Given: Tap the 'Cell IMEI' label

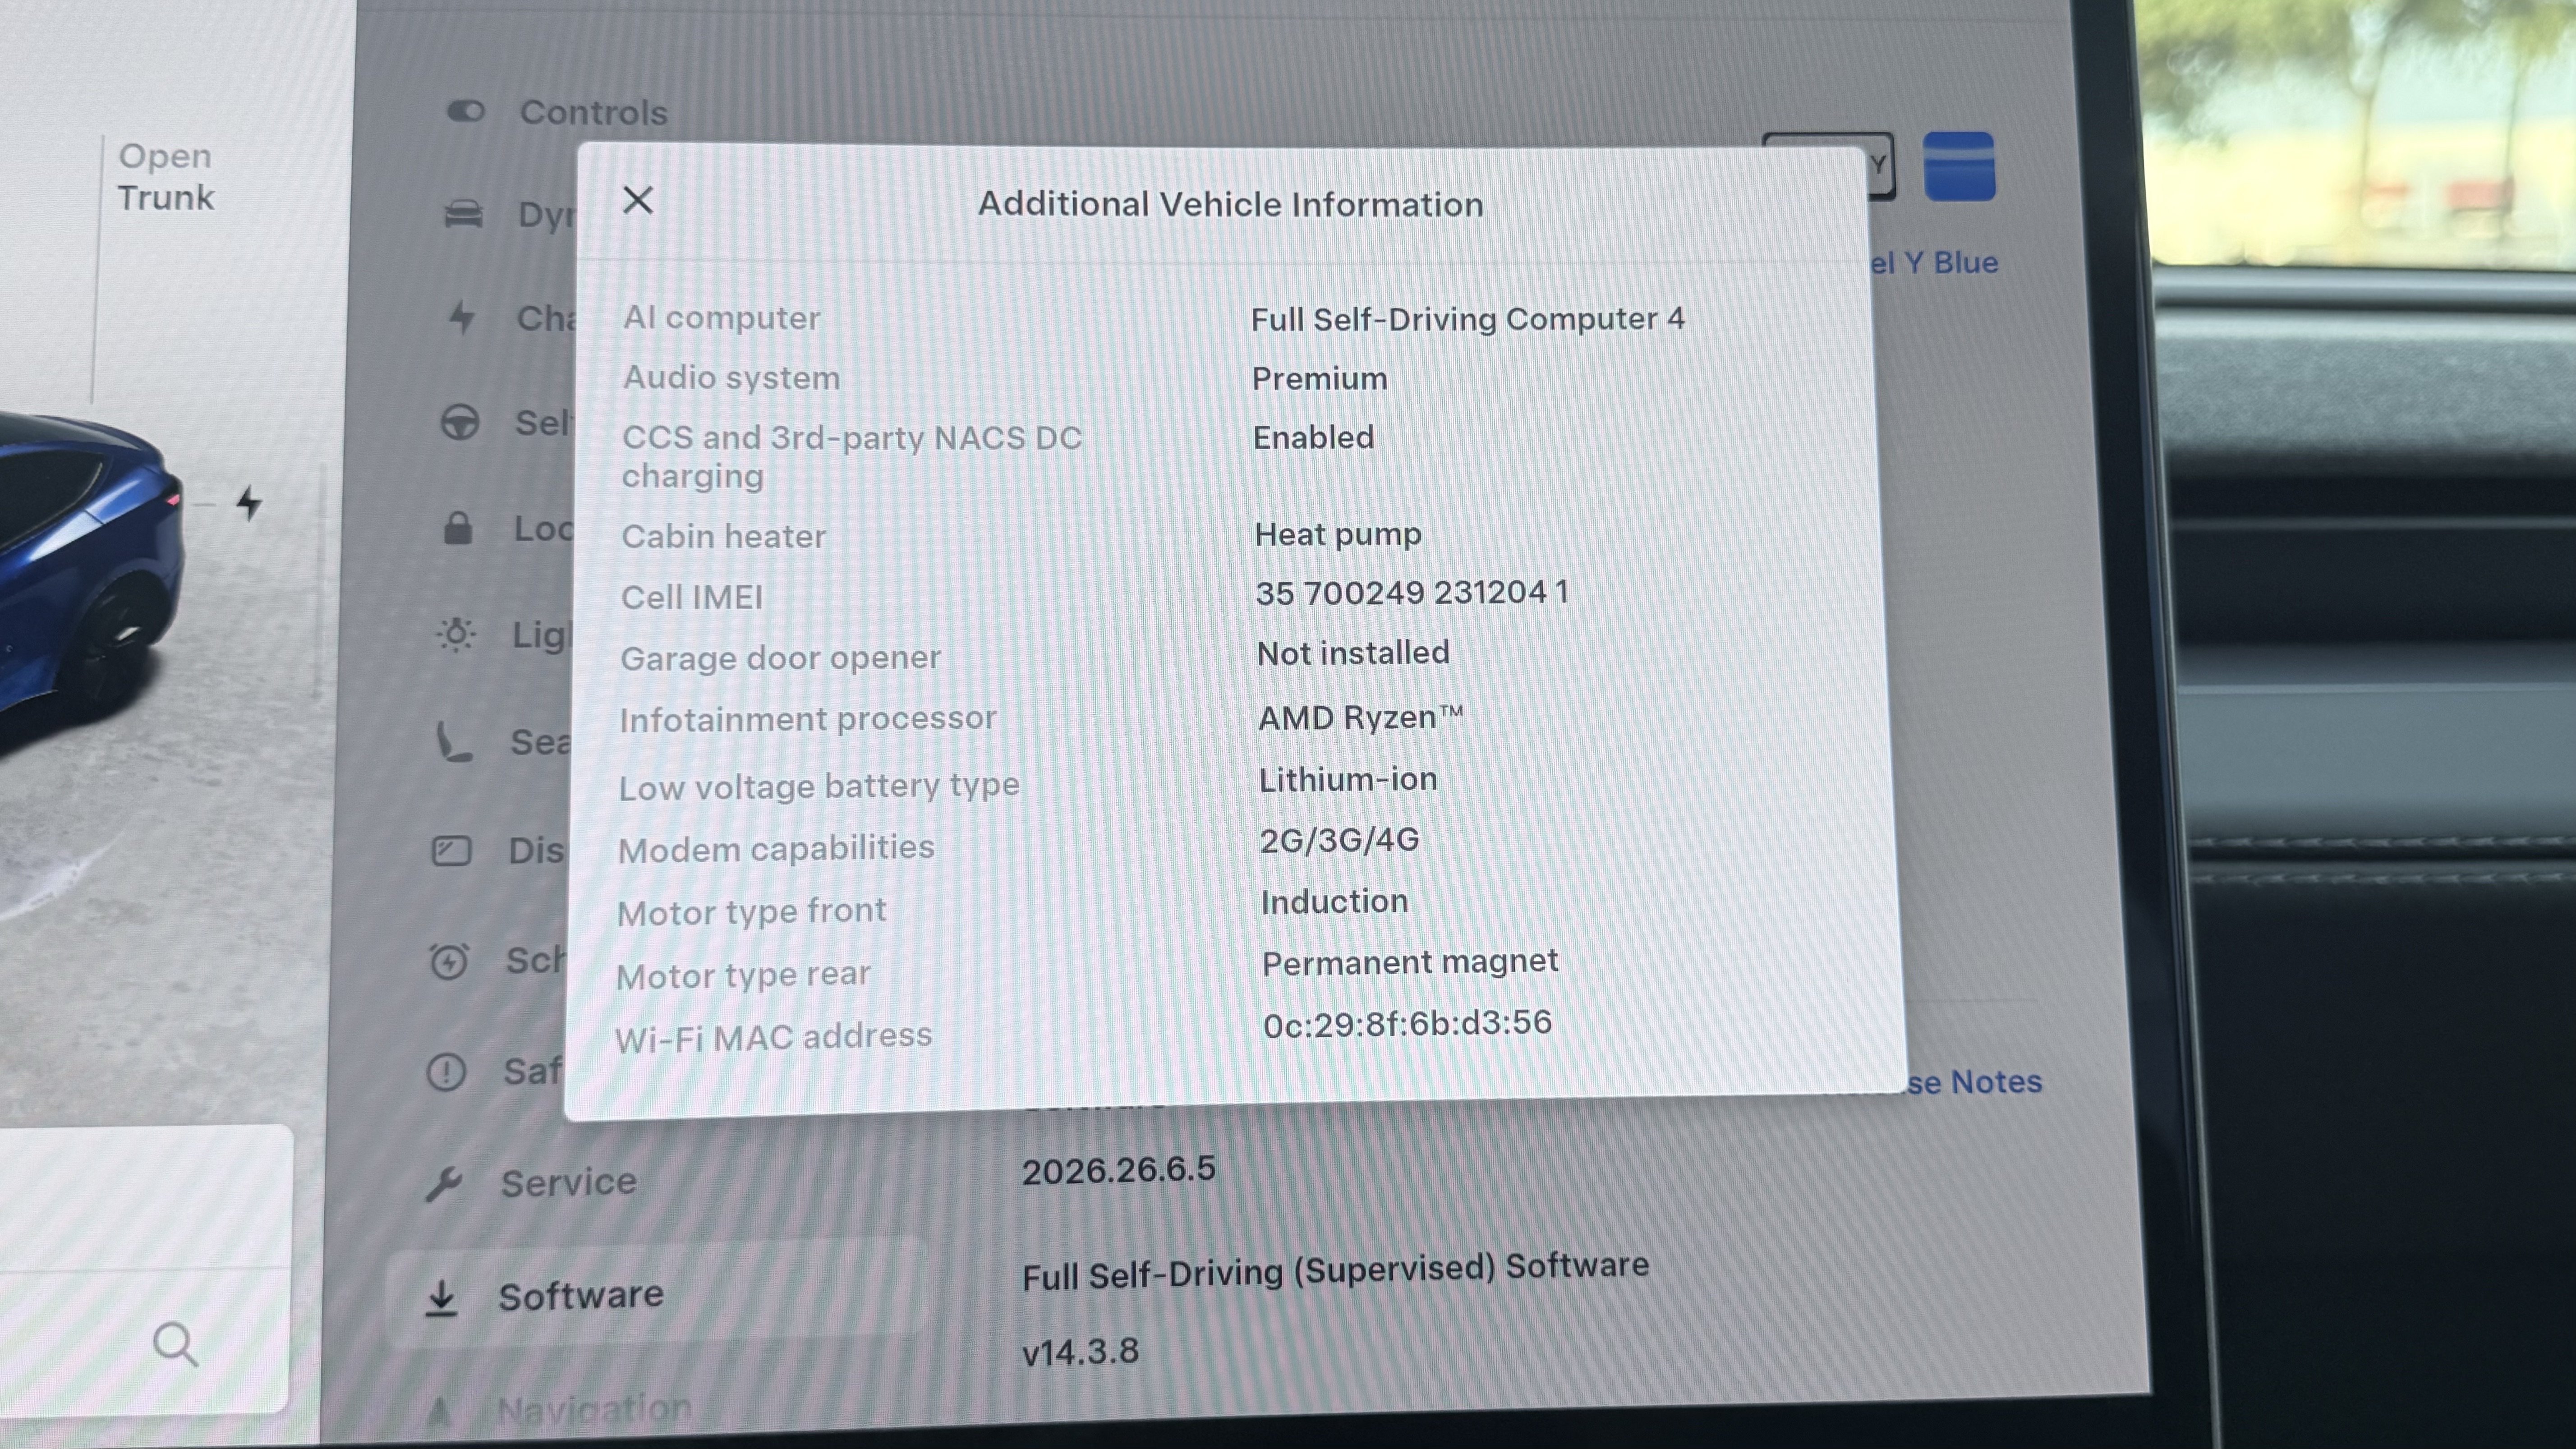Looking at the screenshot, I should [692, 598].
